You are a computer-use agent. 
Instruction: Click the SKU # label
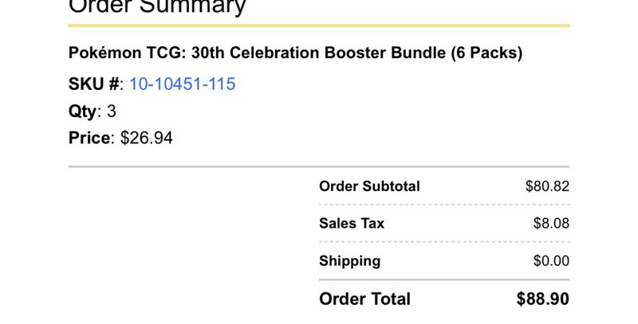pyautogui.click(x=94, y=84)
